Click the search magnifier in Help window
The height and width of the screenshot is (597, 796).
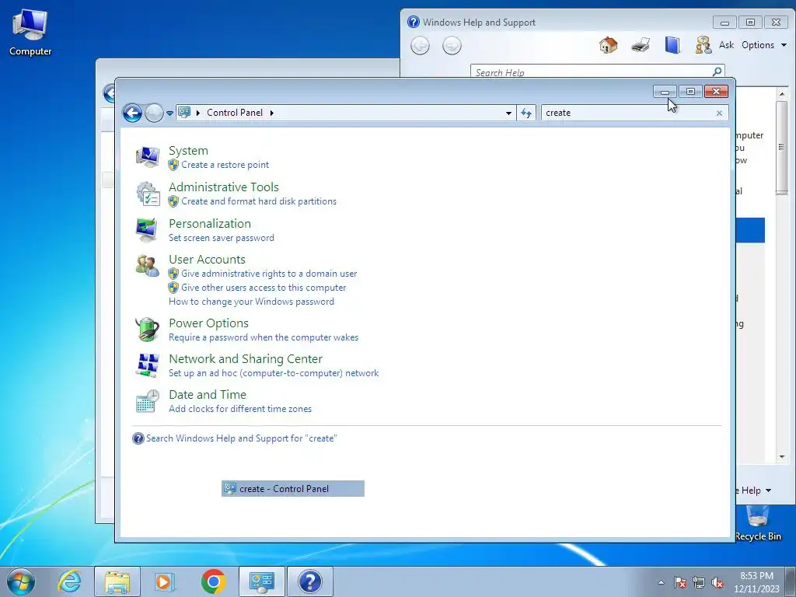tap(717, 72)
